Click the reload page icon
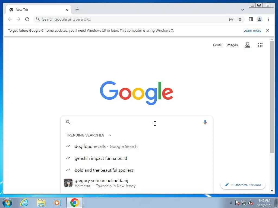Screen dimensions: 278x208 point(27,19)
